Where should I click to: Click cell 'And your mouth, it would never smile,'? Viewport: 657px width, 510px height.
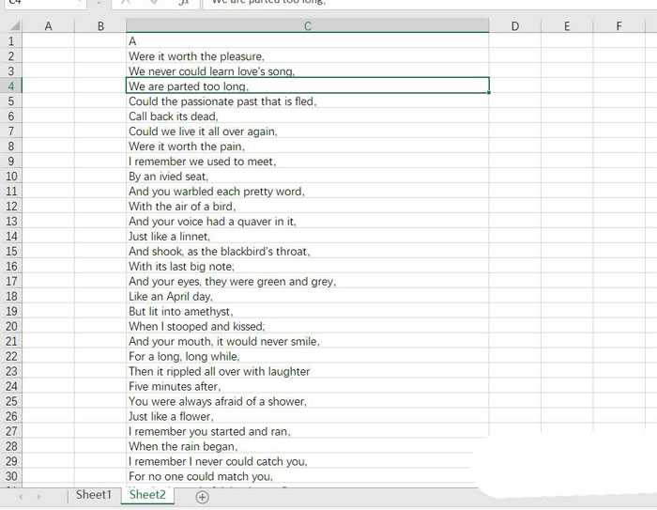[x=308, y=341]
